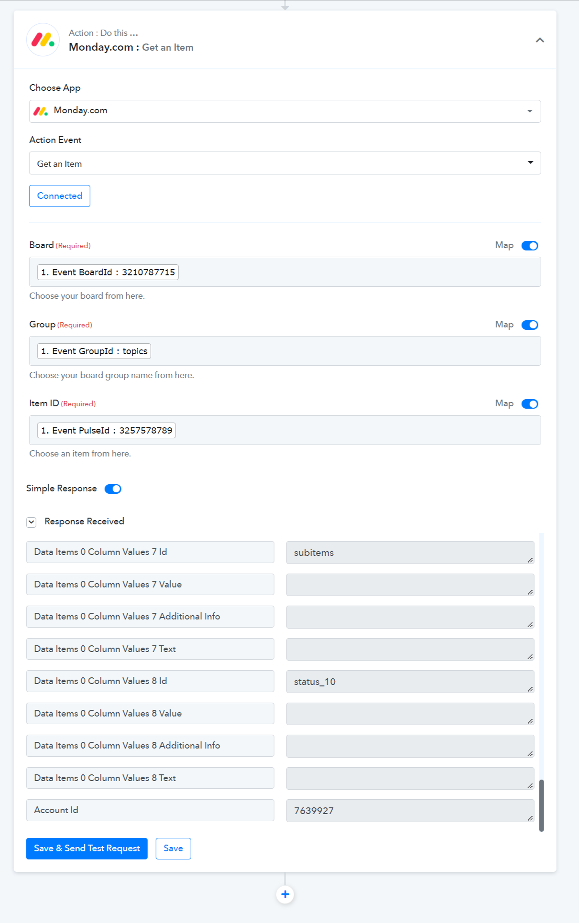Click the 'Choose an item from here.' hint

pos(80,454)
